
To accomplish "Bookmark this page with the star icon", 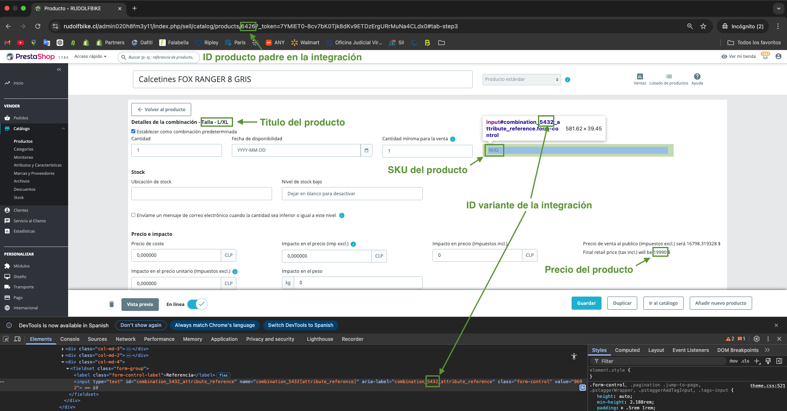I will [703, 26].
